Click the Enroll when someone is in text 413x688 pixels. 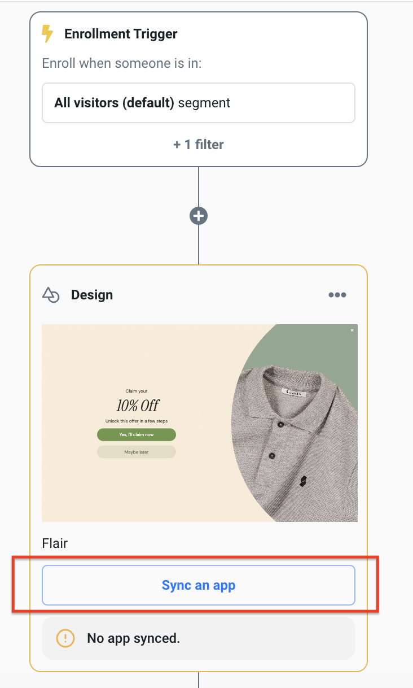tap(122, 63)
